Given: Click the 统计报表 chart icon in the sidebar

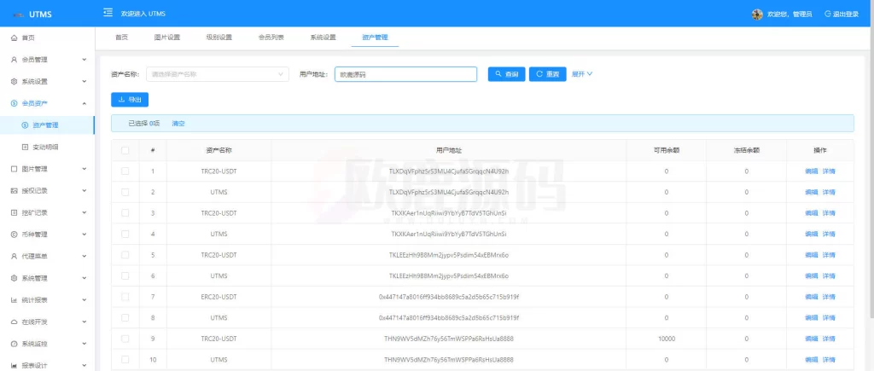Looking at the screenshot, I should pyautogui.click(x=15, y=299).
